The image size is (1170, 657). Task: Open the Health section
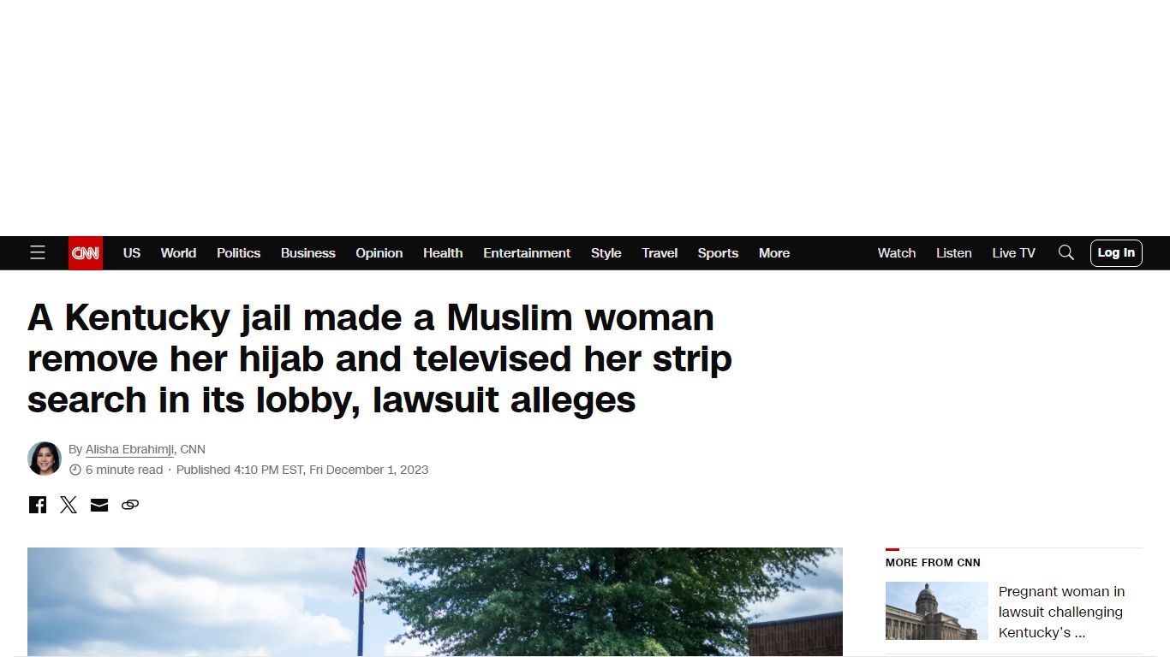tap(443, 253)
